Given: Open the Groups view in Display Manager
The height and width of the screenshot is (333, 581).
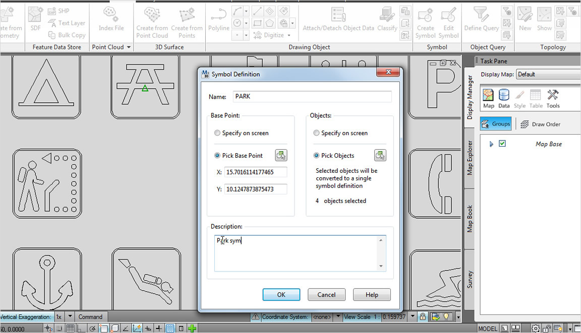Looking at the screenshot, I should pos(496,124).
